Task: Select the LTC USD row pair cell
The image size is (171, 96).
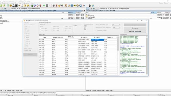Action: (x=45, y=74)
